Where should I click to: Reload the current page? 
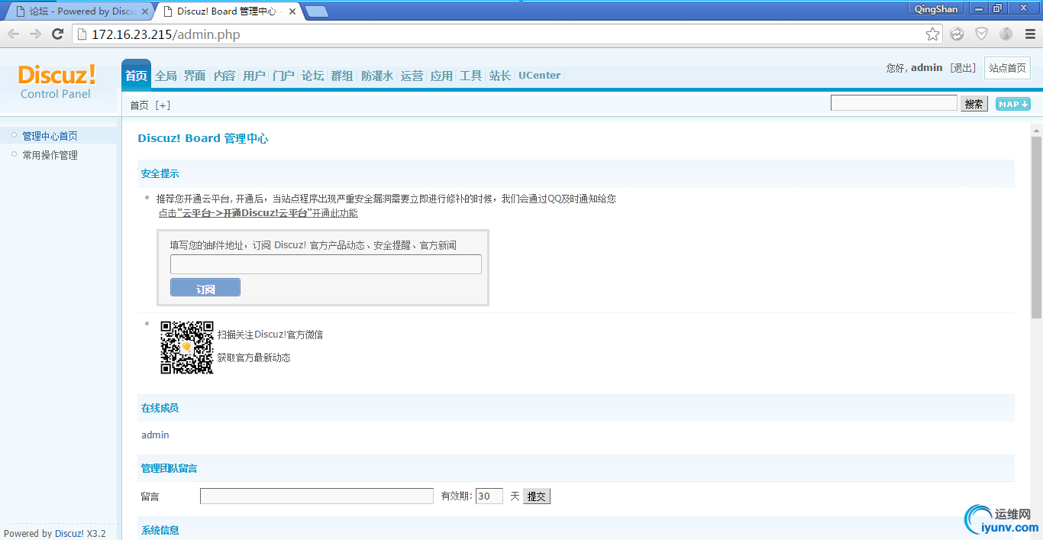coord(57,34)
